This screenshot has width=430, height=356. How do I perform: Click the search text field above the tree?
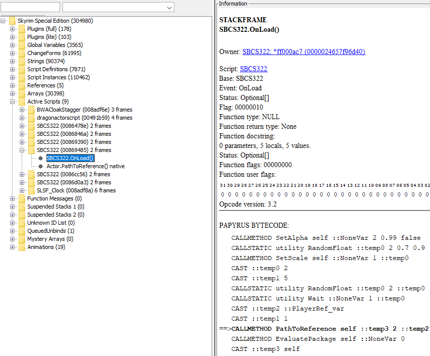pyautogui.click(x=30, y=7)
